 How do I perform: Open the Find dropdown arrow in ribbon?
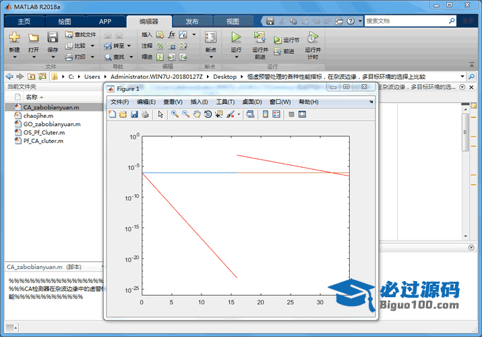(131, 57)
